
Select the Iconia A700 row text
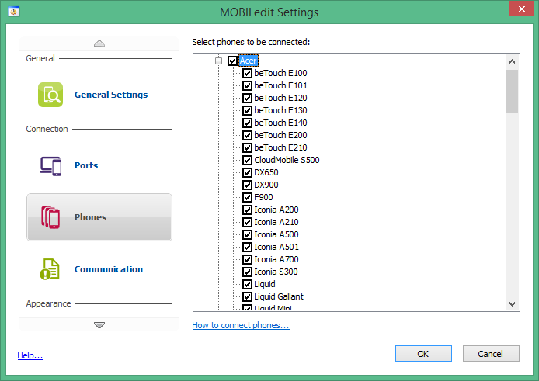point(276,259)
